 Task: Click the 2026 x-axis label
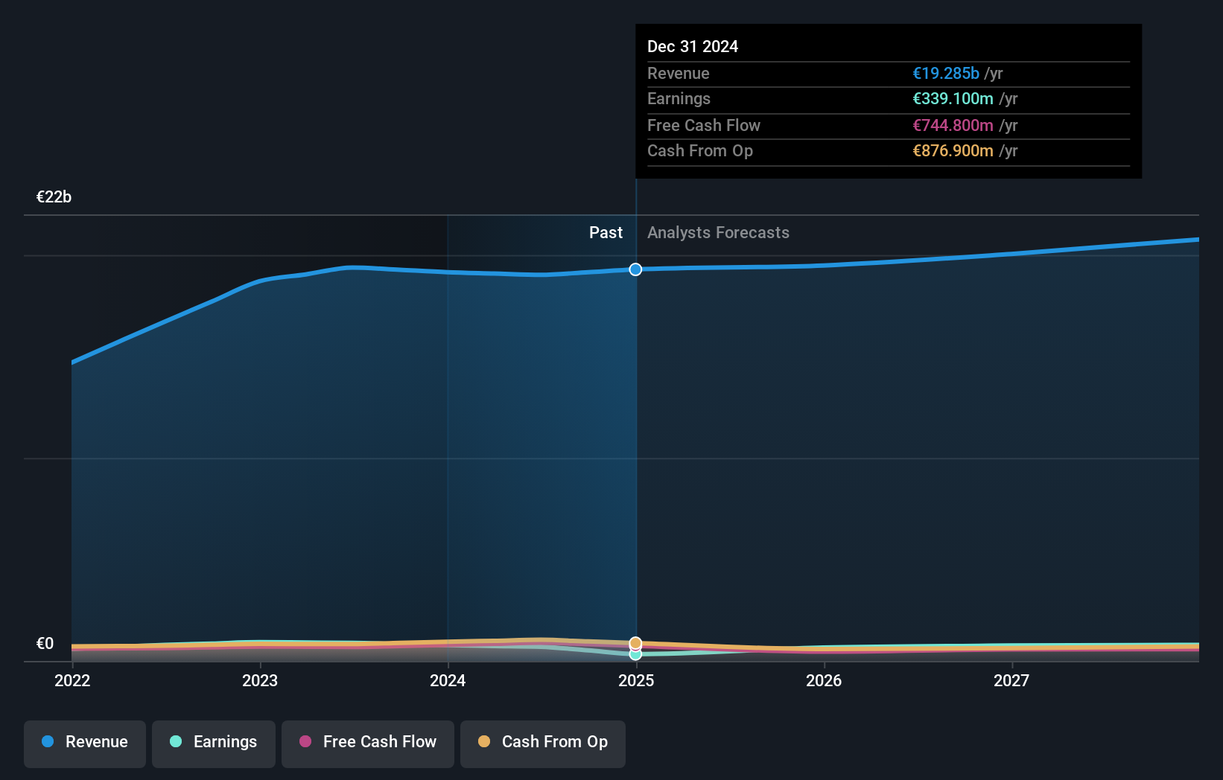(824, 680)
